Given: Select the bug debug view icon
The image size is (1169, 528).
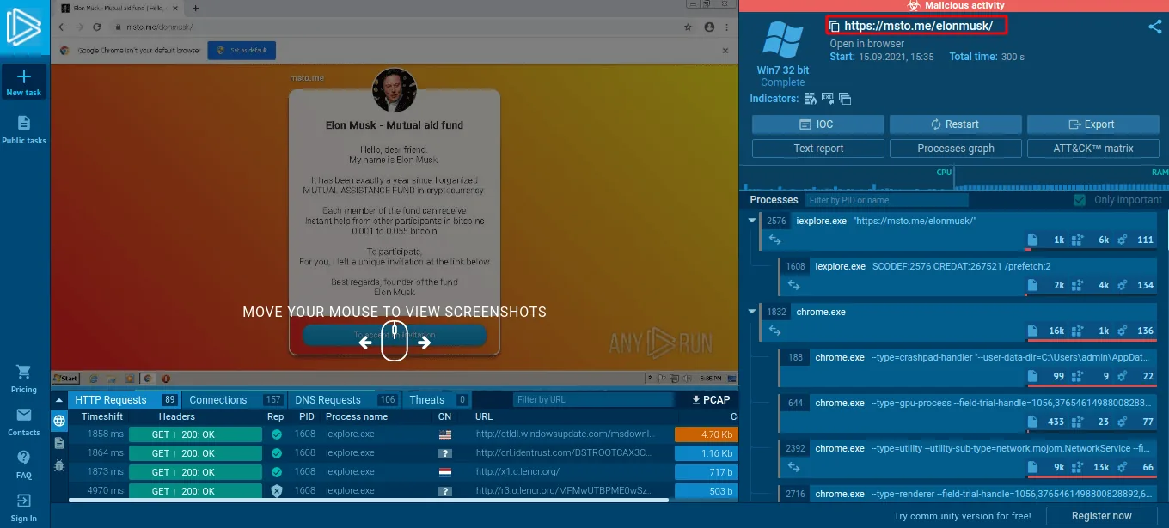Looking at the screenshot, I should tap(59, 464).
